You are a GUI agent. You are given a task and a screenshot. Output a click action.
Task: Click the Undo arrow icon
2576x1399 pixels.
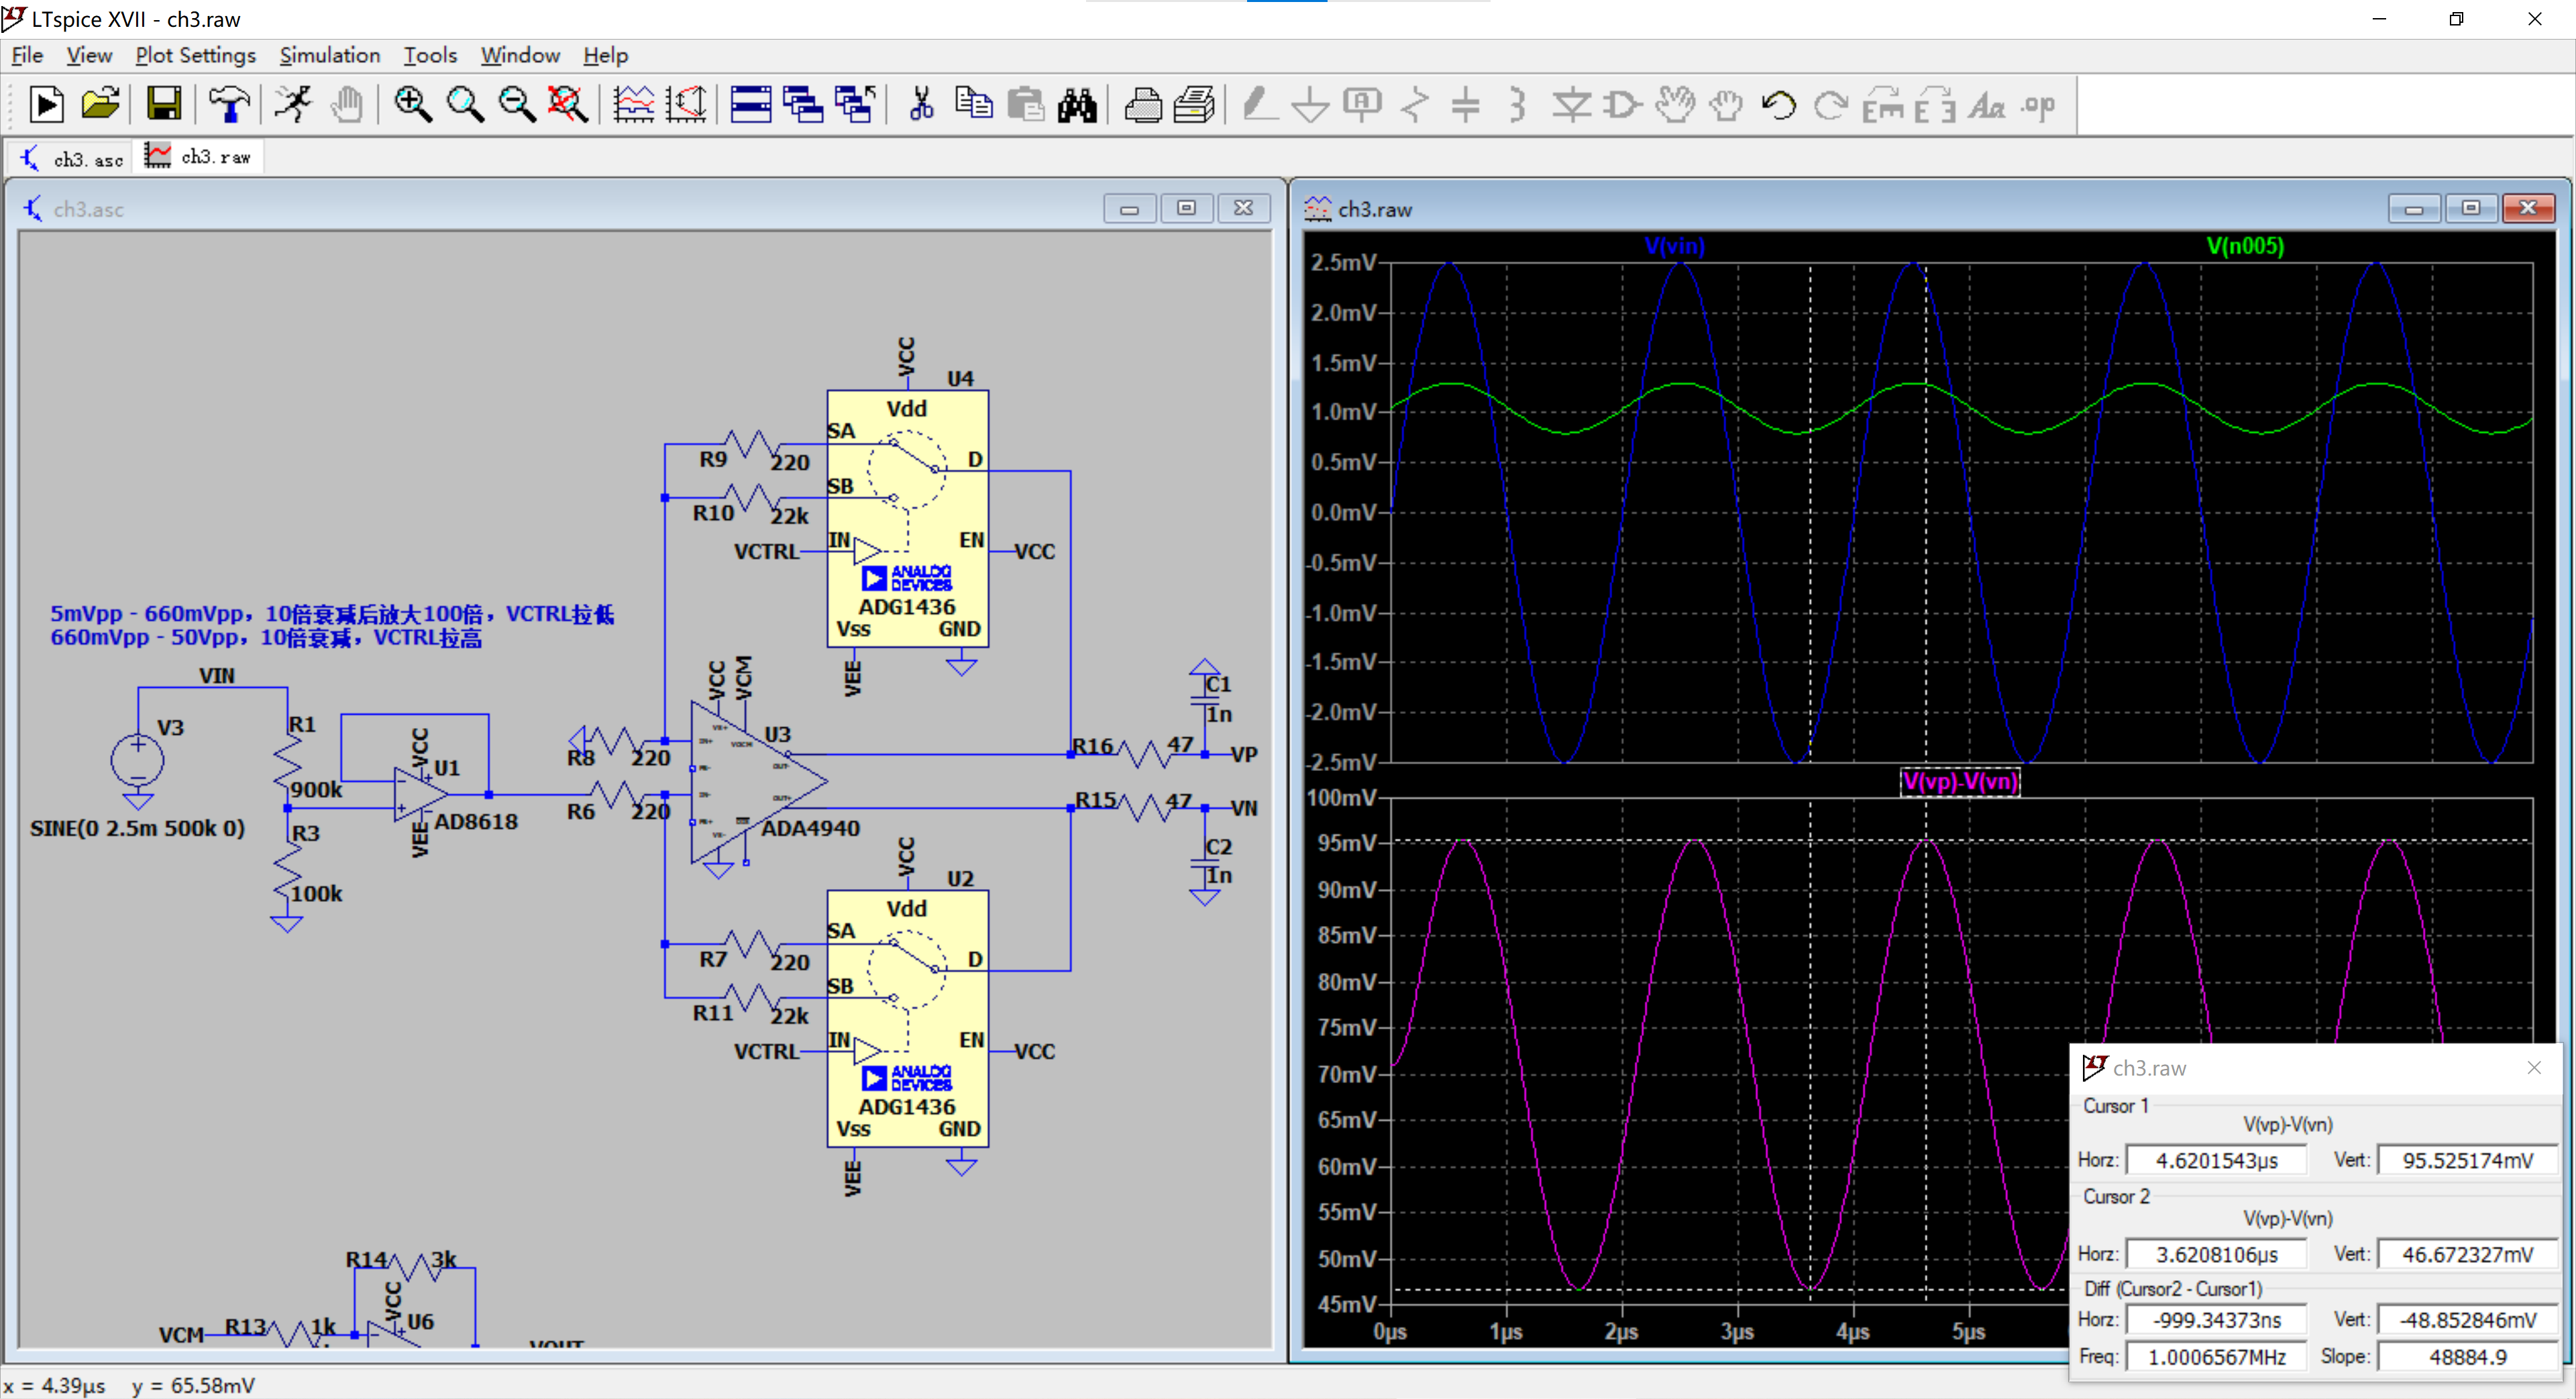click(1778, 104)
